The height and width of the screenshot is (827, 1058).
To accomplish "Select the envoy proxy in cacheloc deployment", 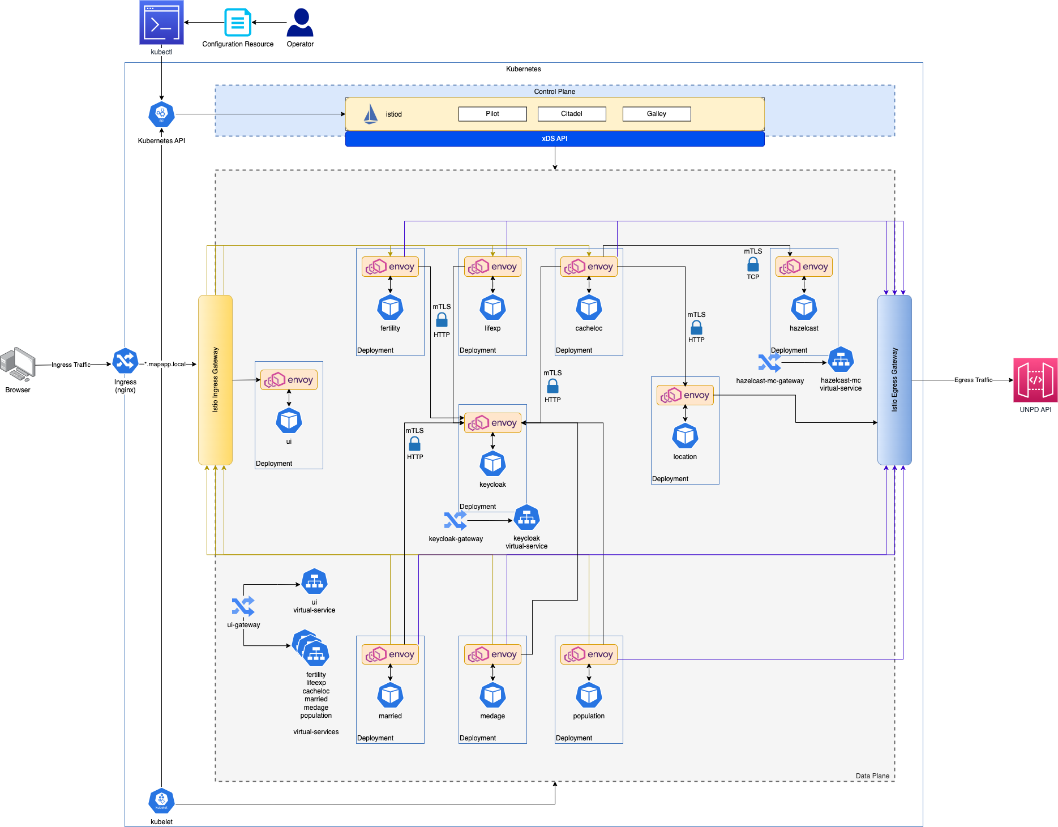I will [589, 267].
